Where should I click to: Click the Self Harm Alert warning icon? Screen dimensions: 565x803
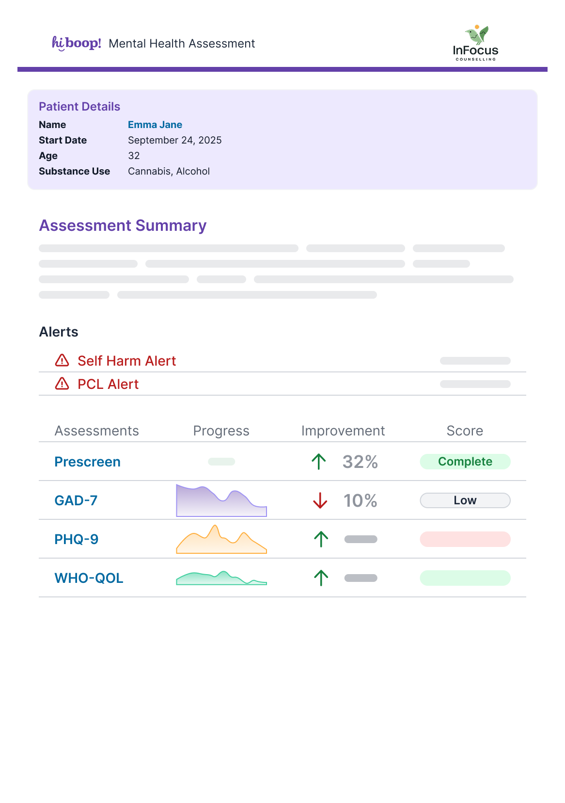pos(62,360)
